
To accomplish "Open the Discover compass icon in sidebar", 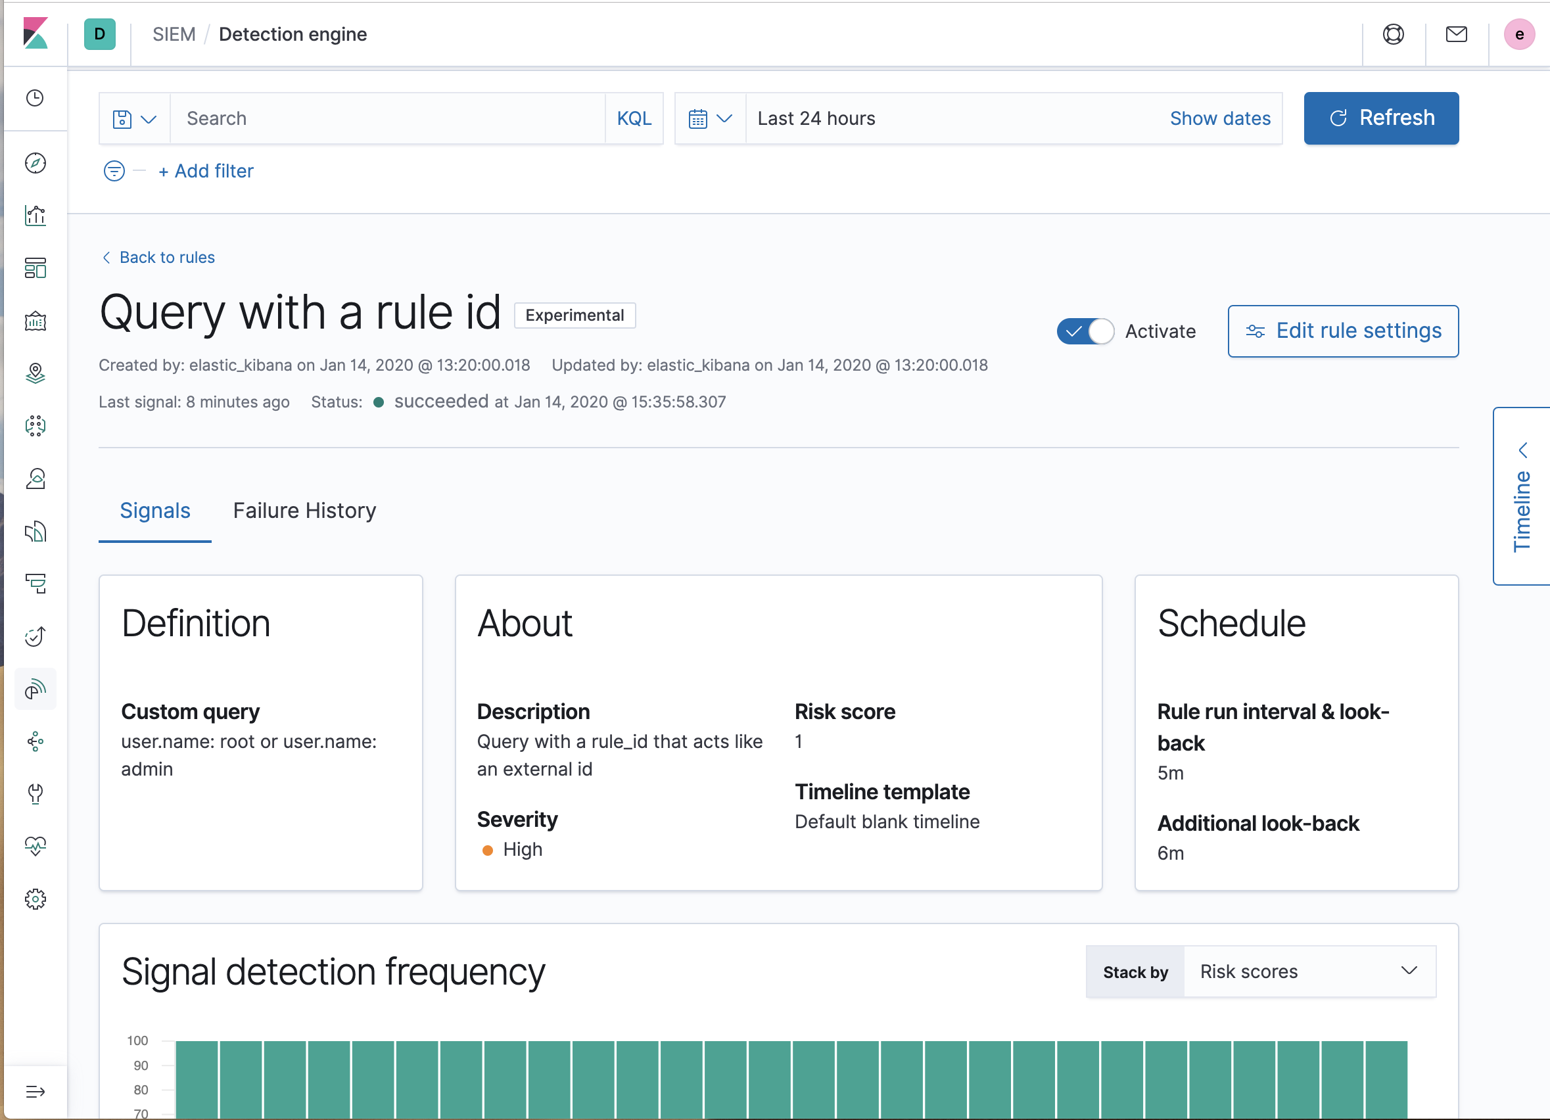I will (35, 162).
